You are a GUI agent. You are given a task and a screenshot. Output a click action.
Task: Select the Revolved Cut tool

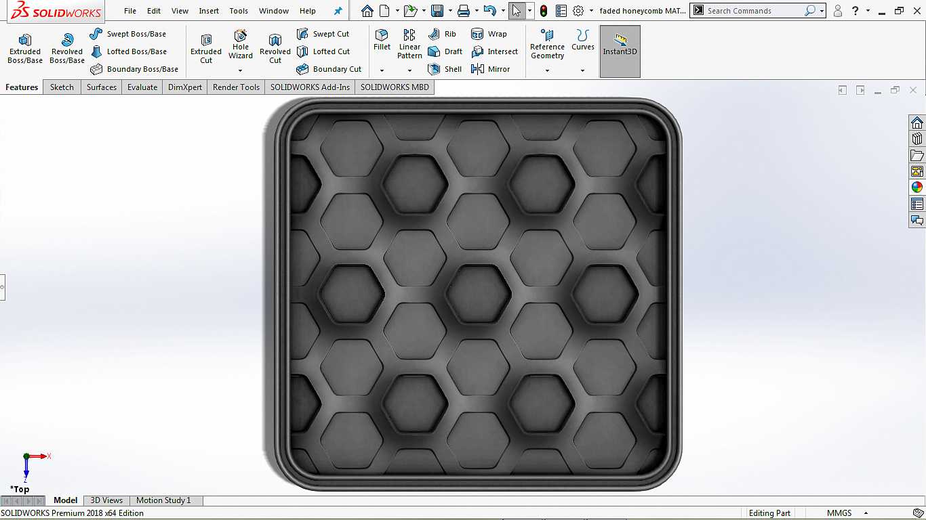pos(275,49)
